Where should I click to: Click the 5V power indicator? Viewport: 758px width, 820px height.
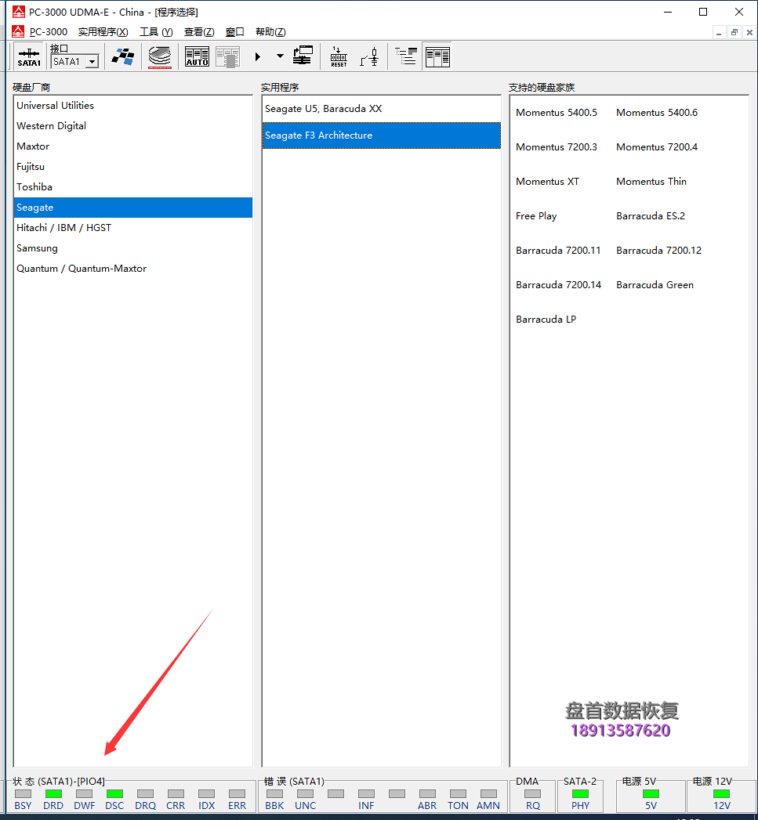pos(651,794)
